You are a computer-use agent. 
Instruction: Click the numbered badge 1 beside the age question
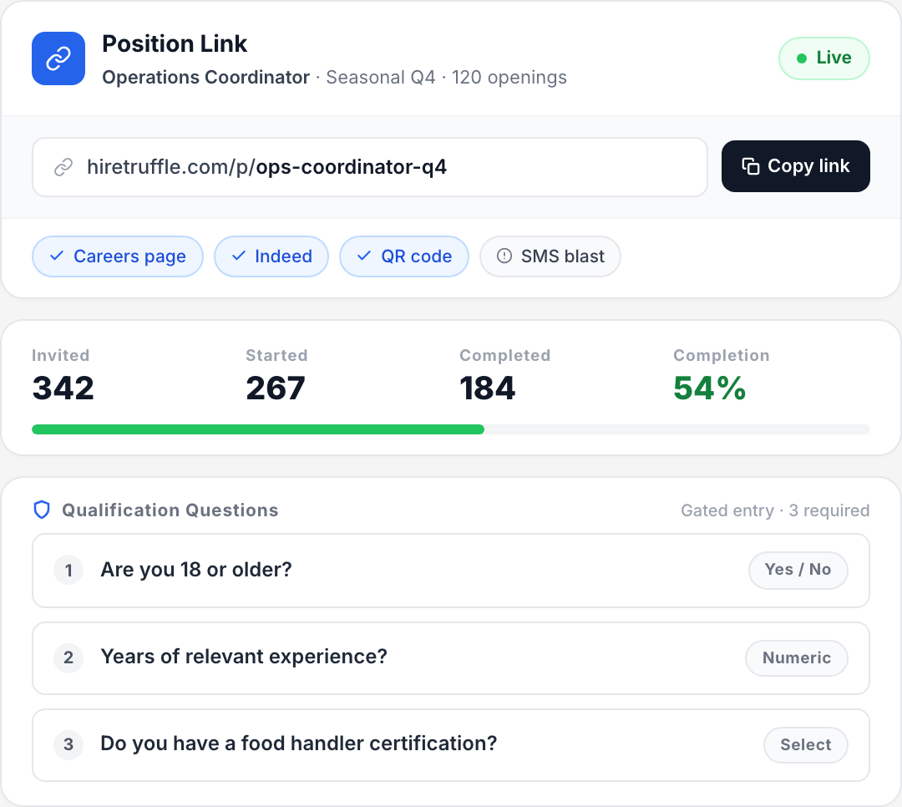click(68, 570)
